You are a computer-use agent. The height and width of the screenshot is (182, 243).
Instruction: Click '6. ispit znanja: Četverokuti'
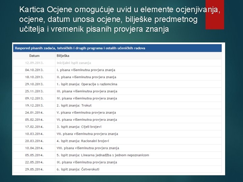point(78,170)
